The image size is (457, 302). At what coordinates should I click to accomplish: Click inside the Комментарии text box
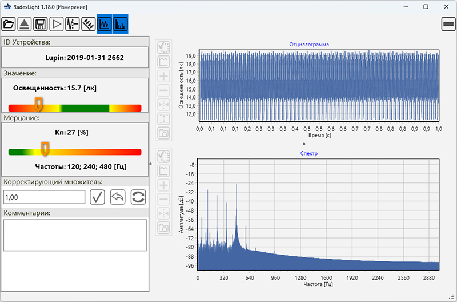click(x=75, y=235)
